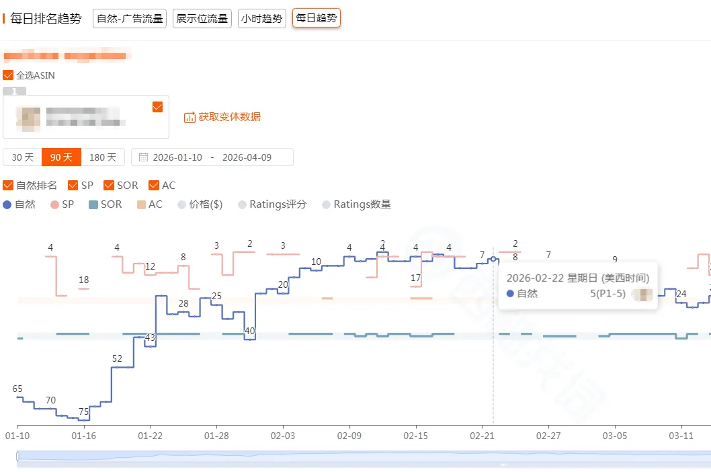
Task: Click the AC orange legend swatch
Action: [141, 204]
